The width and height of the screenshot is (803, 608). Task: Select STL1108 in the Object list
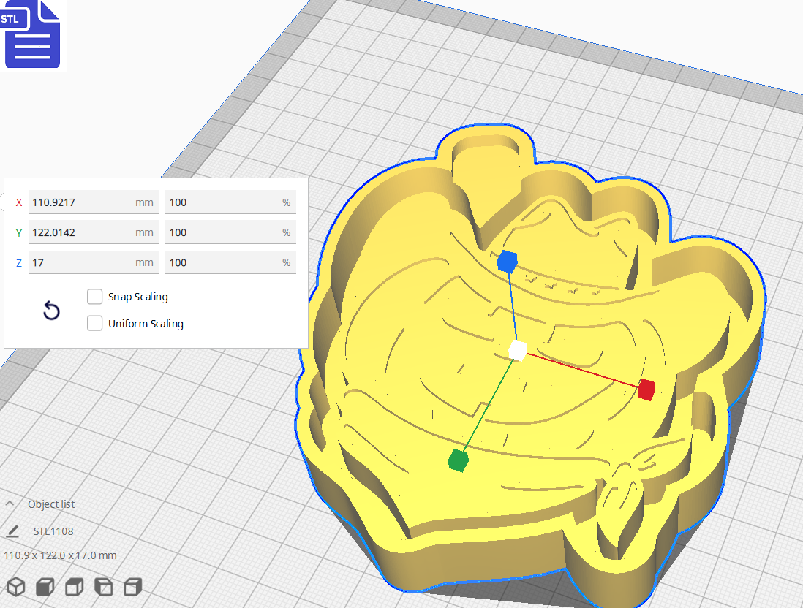tap(53, 531)
